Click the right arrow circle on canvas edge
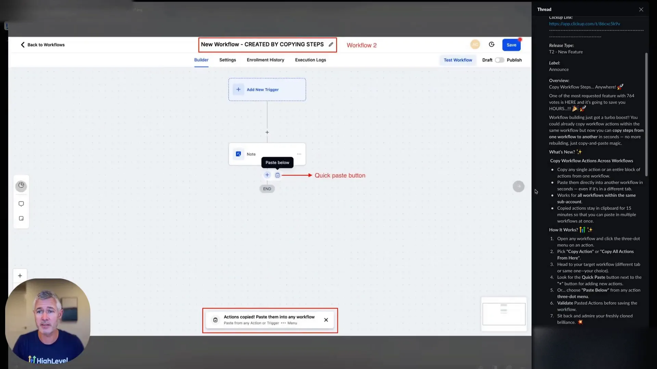The height and width of the screenshot is (369, 657). (x=518, y=186)
